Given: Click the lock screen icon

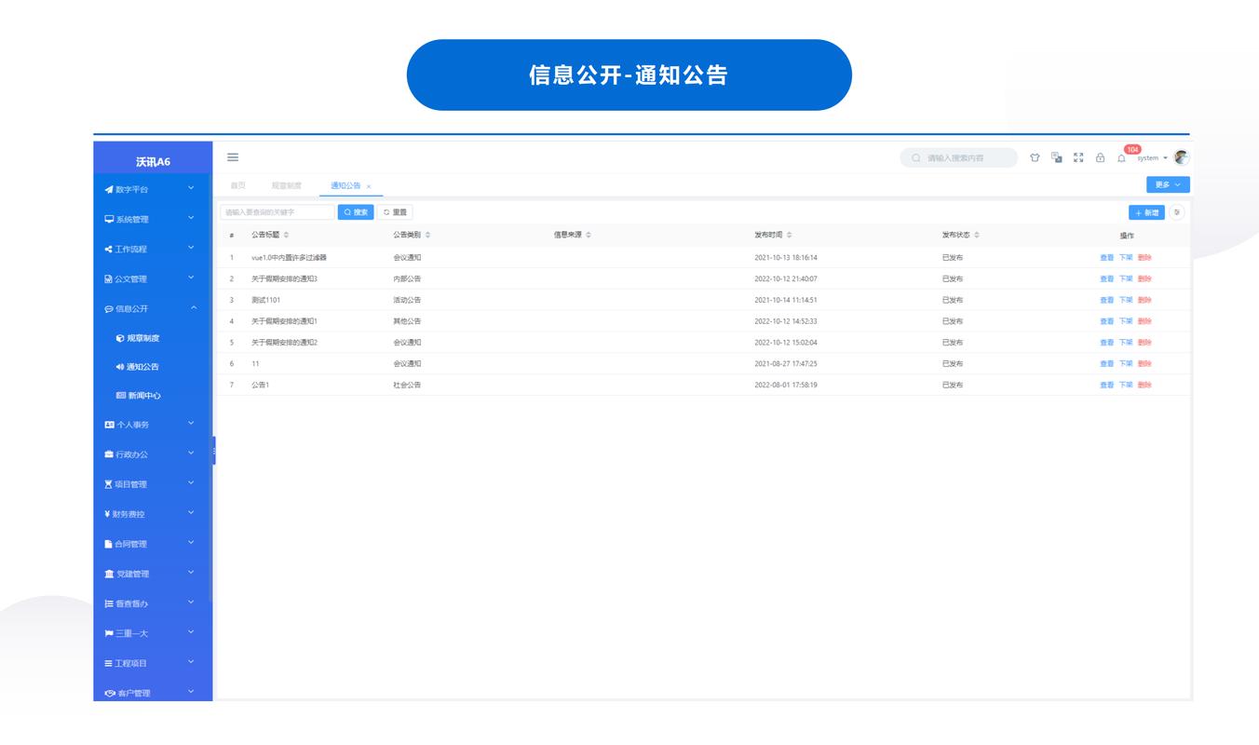Looking at the screenshot, I should click(x=1100, y=158).
